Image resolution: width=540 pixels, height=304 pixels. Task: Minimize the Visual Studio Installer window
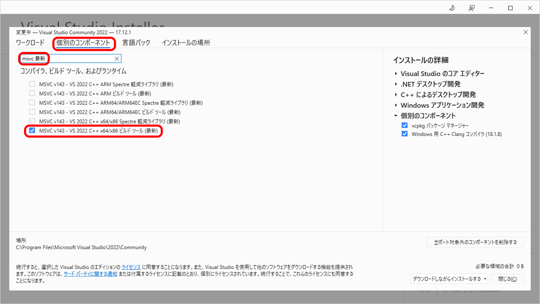tap(491, 8)
